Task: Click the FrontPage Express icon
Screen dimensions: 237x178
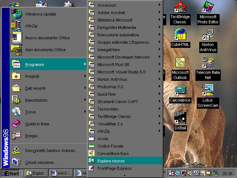Action: point(91,168)
